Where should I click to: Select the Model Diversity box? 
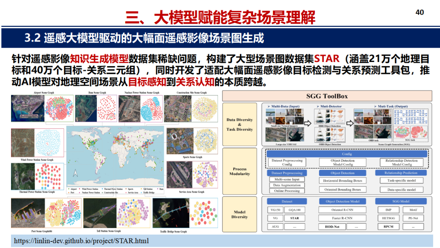240,214
